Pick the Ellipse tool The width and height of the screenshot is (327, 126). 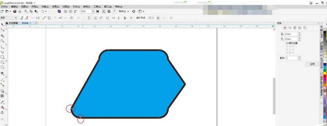pyautogui.click(x=2, y=62)
